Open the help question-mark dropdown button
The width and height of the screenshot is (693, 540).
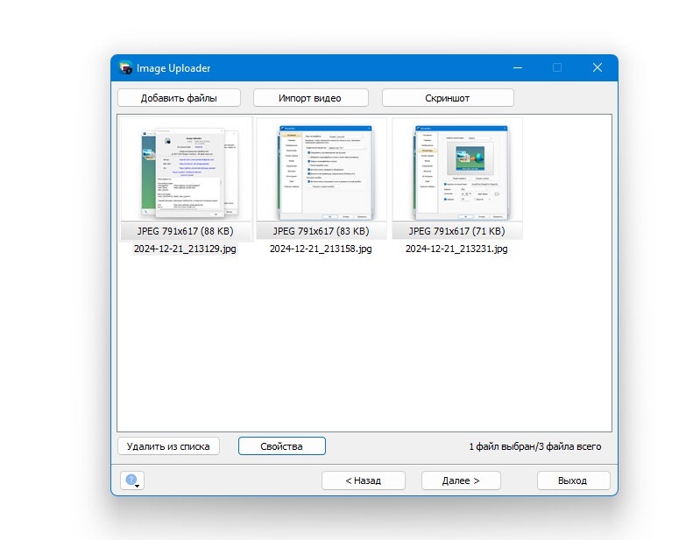[132, 480]
